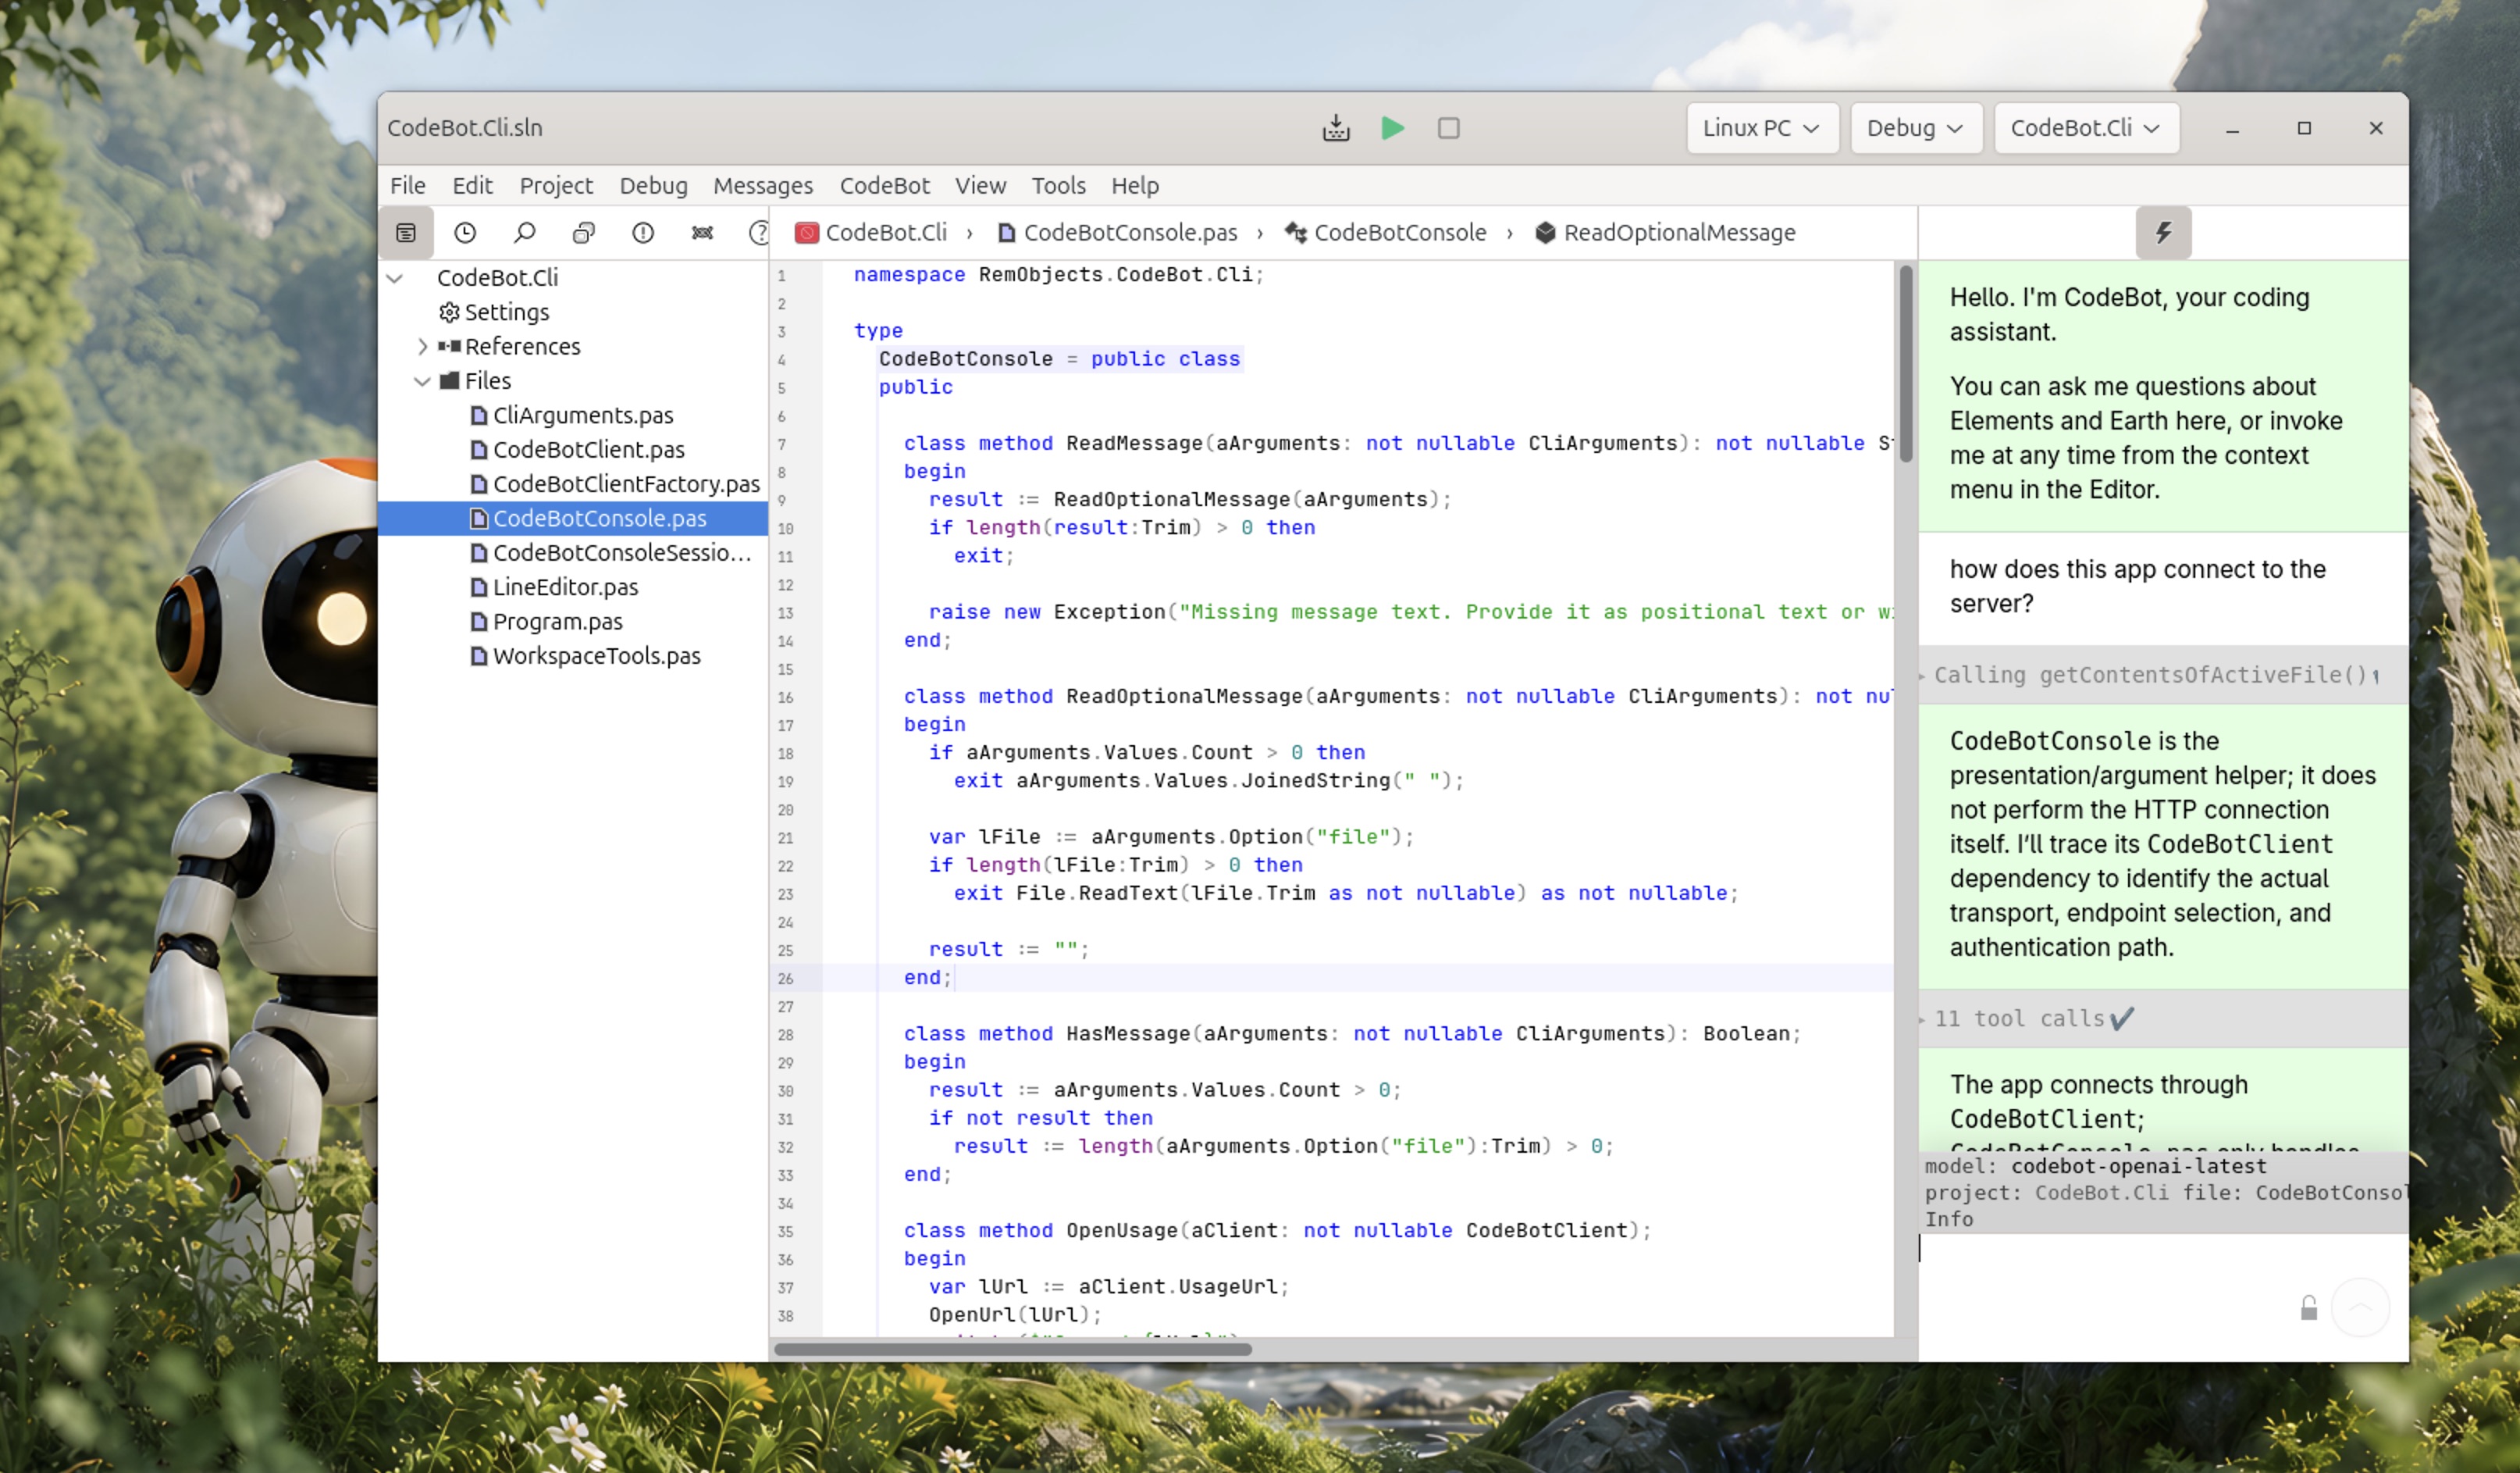This screenshot has height=1473, width=2520.
Task: Open the CodeBot.Cli project dropdown
Action: (2086, 128)
